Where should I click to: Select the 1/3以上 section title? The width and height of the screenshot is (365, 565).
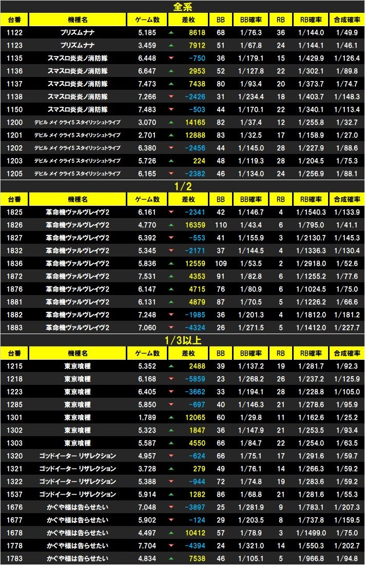pyautogui.click(x=183, y=340)
